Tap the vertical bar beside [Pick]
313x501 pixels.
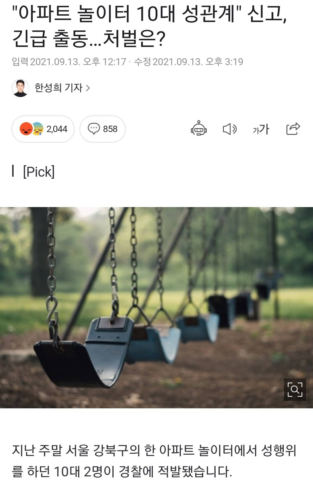[x=13, y=171]
